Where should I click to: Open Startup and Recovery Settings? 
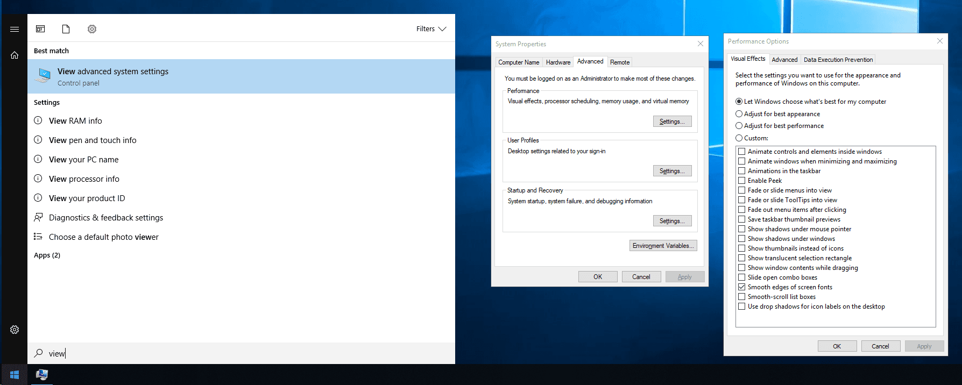[672, 221]
